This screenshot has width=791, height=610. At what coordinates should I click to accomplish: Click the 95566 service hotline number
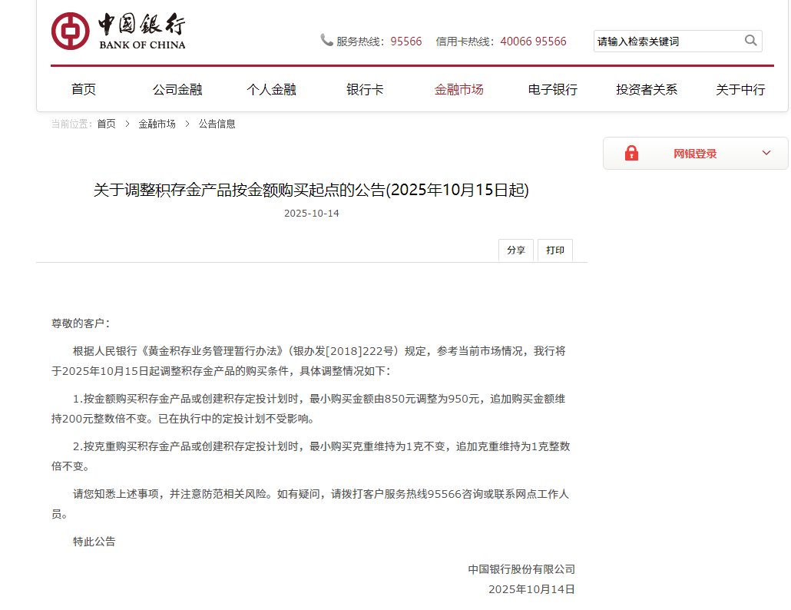(x=407, y=41)
